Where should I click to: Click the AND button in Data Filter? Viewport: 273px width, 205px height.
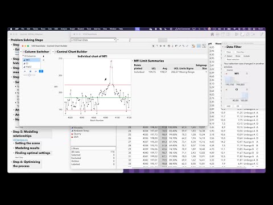(x=229, y=106)
